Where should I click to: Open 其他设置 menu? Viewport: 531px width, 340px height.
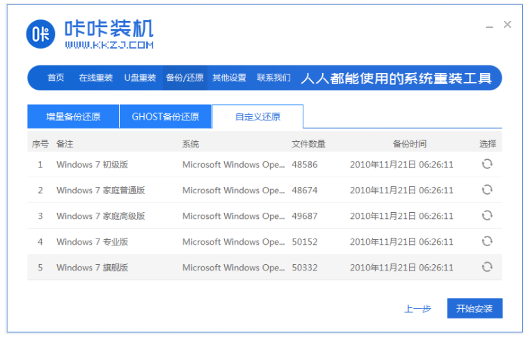point(229,78)
